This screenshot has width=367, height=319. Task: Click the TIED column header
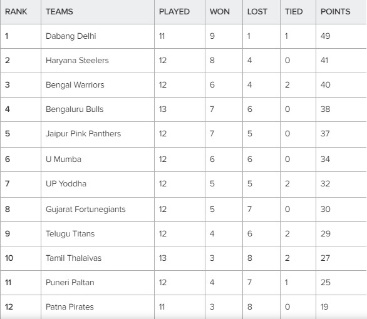(x=294, y=11)
